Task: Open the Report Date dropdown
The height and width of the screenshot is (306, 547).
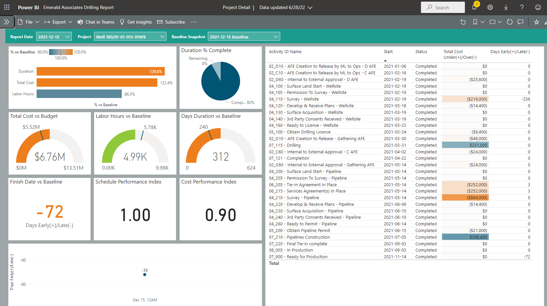Action: click(54, 37)
